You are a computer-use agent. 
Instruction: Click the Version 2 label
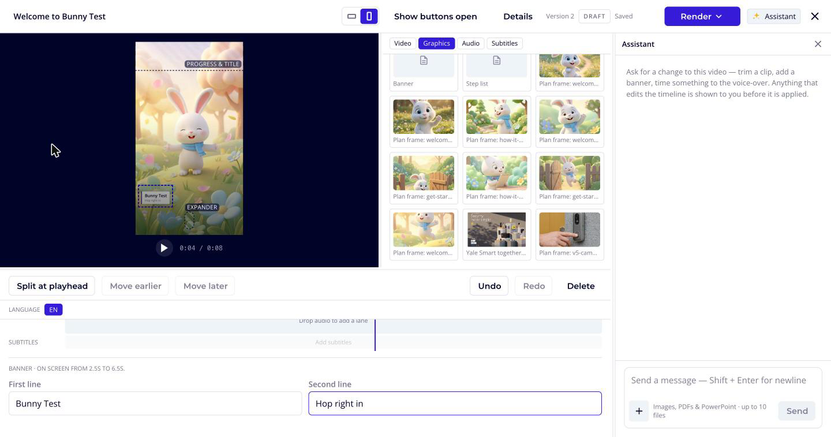tap(560, 16)
